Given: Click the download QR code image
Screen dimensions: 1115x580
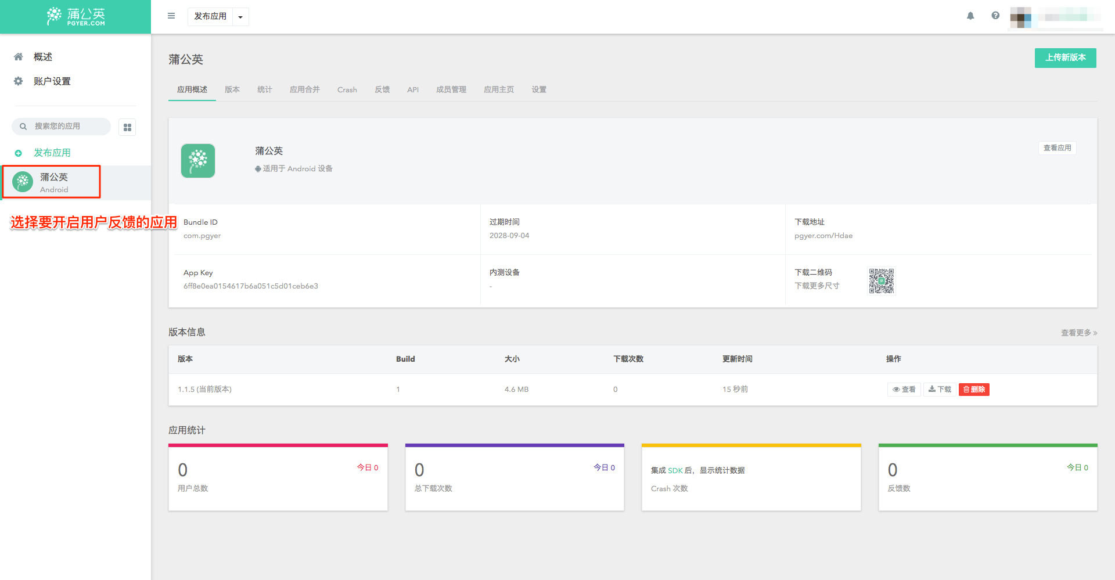Looking at the screenshot, I should click(881, 281).
